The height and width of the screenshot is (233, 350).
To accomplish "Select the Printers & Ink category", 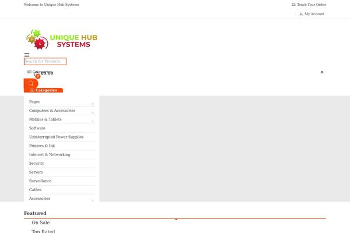I will 42,146.
